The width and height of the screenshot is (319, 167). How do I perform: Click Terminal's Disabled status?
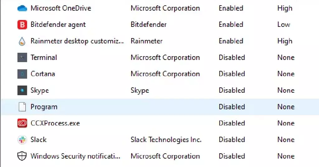[x=232, y=57]
